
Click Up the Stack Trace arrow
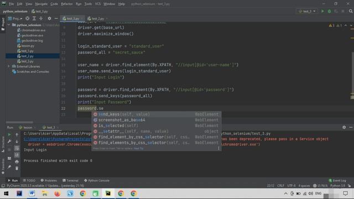[x=17, y=135]
